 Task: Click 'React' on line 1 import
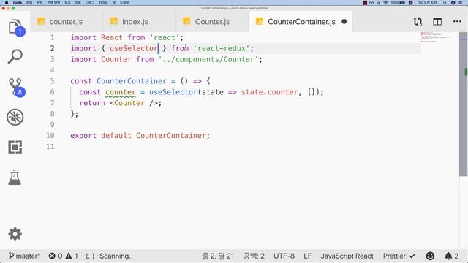click(x=112, y=37)
